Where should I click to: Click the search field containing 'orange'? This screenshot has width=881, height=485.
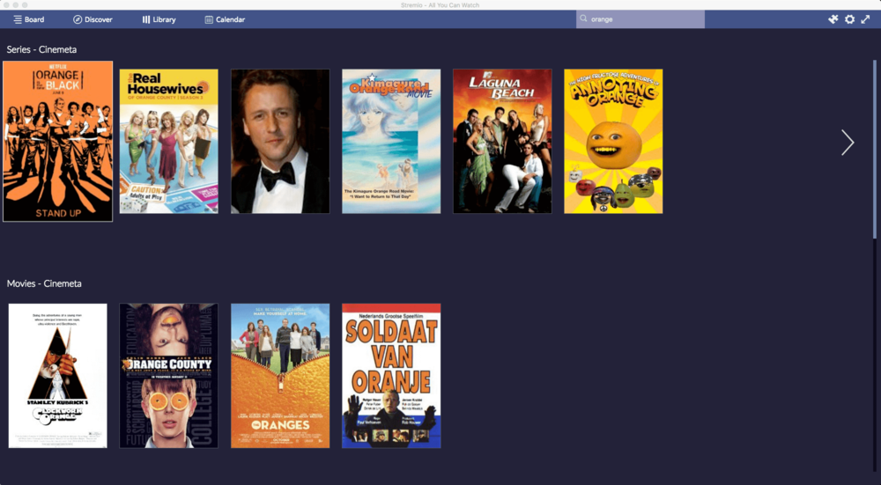pos(640,19)
